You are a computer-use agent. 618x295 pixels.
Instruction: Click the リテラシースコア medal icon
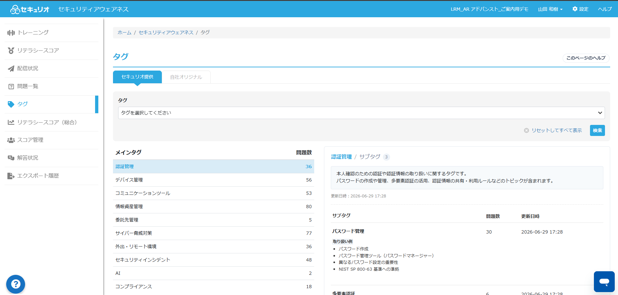tap(11, 51)
